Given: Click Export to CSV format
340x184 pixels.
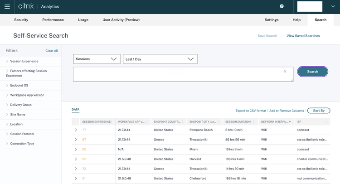Looking at the screenshot, I should (251, 111).
